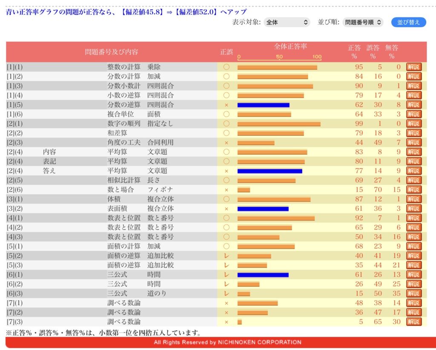
Task: Open the 表示対象 dropdown set to 全体
Action: click(x=287, y=22)
